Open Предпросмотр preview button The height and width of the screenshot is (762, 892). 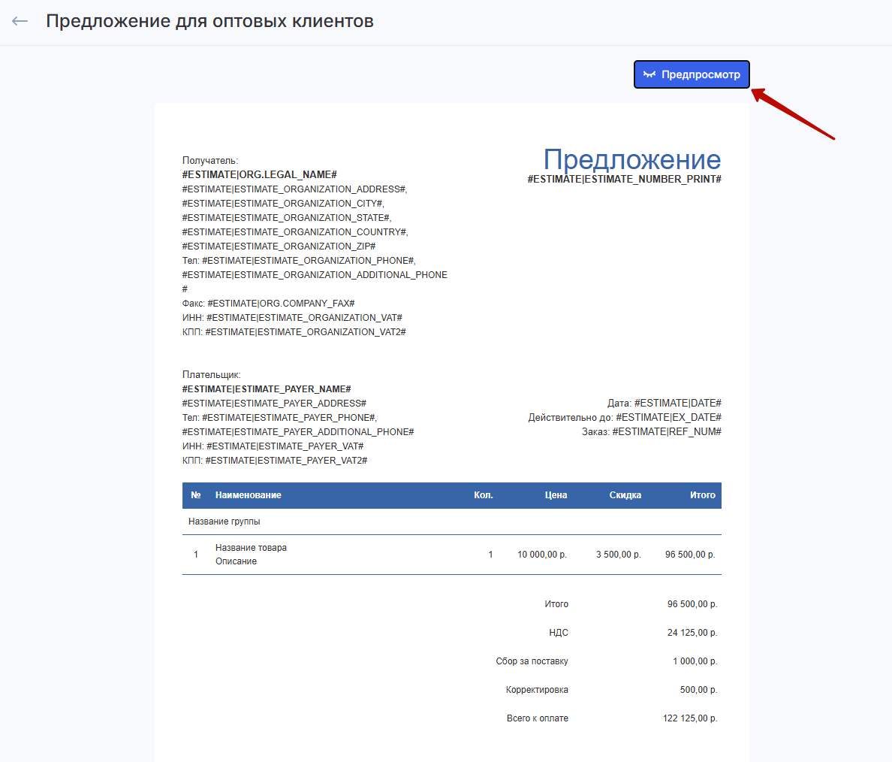pyautogui.click(x=692, y=74)
